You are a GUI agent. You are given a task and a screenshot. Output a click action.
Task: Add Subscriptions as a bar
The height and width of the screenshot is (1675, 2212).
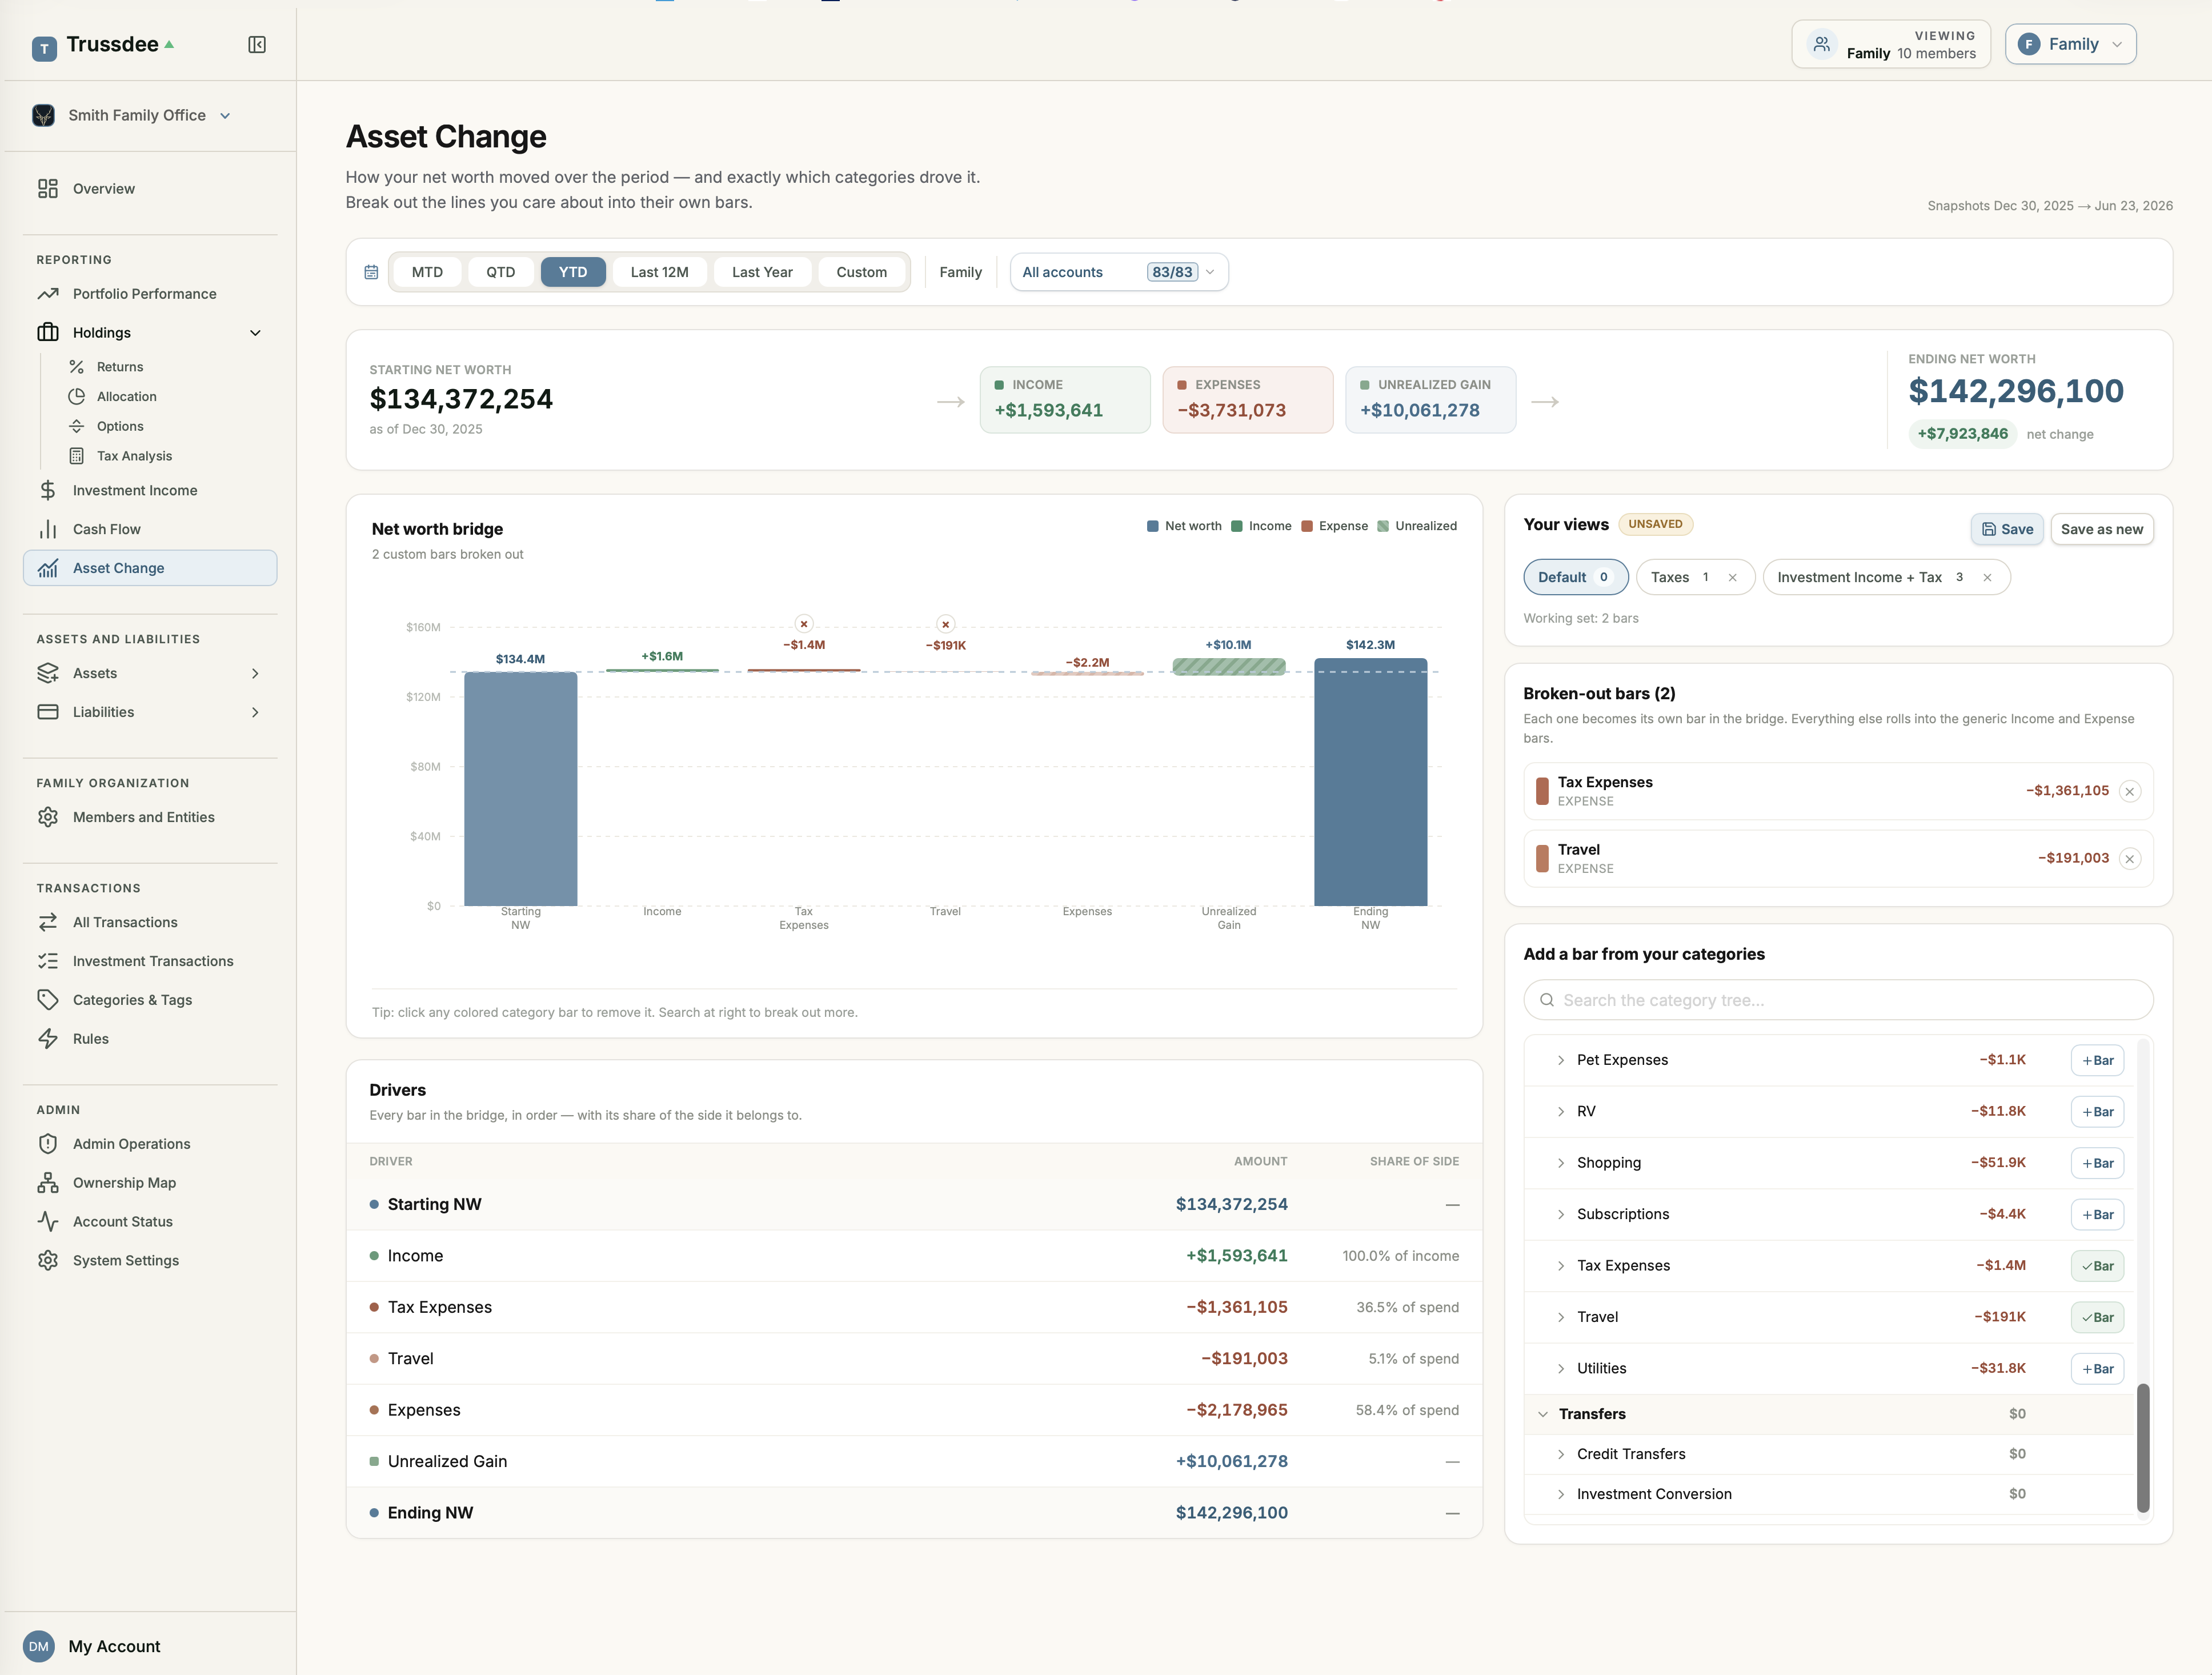click(2098, 1215)
